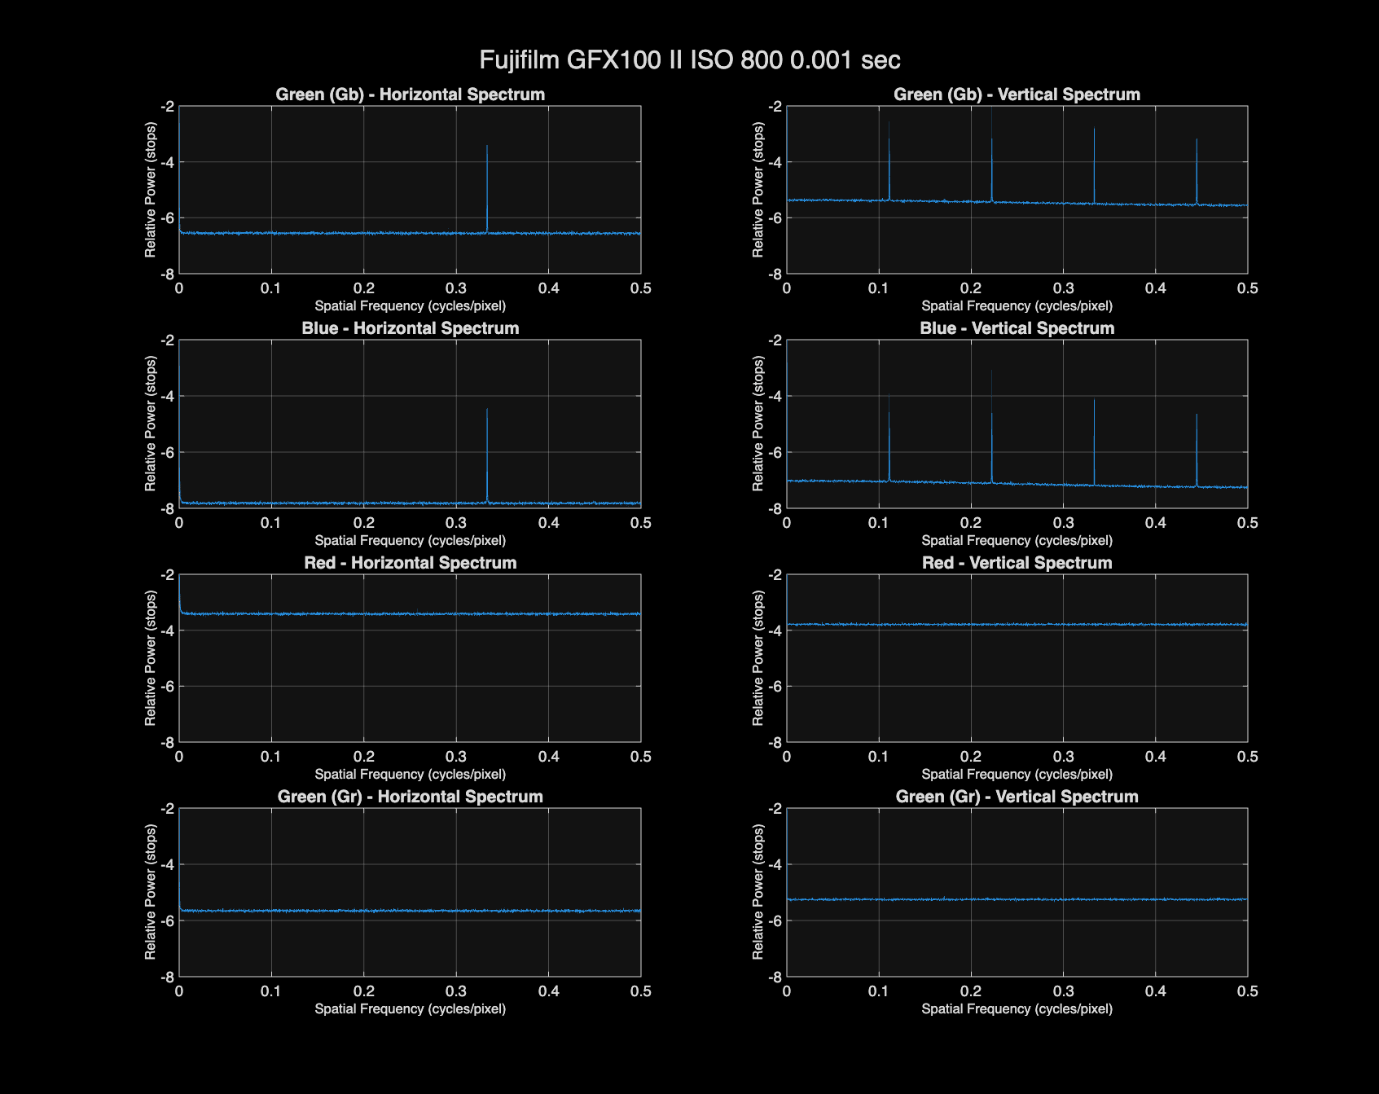Screen dimensions: 1379x1094
Task: Select the Red - Vertical Spectrum title
Action: click(x=1017, y=563)
